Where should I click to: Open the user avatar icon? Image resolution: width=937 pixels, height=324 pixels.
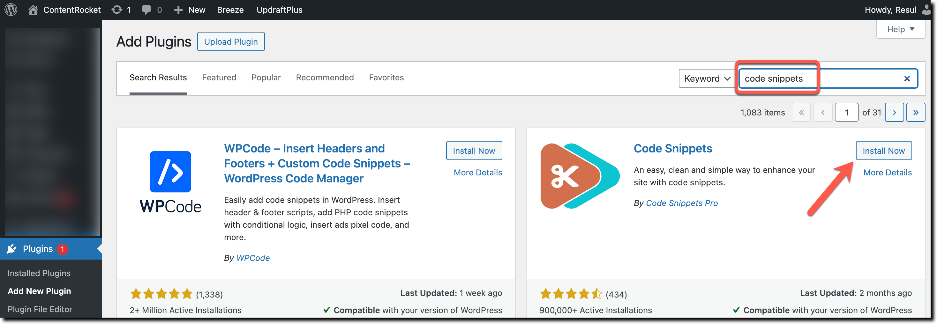(x=927, y=10)
